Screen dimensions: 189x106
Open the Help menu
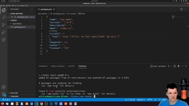coord(27,6)
